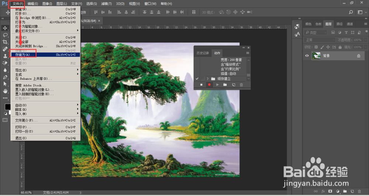The width and height of the screenshot is (369, 196).
Task: Toggle layer filtering switch on or off
Action: (x=366, y=32)
